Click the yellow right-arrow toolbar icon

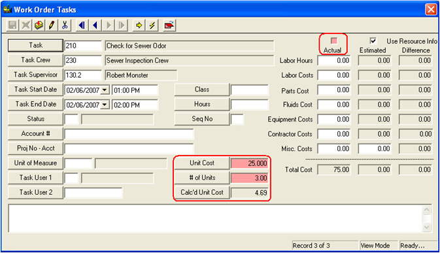(139, 25)
